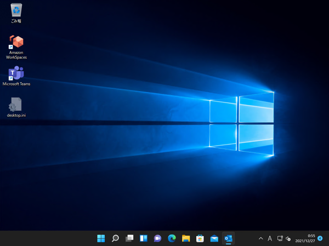Open the notification count badge
This screenshot has width=329, height=246.
coord(320,238)
